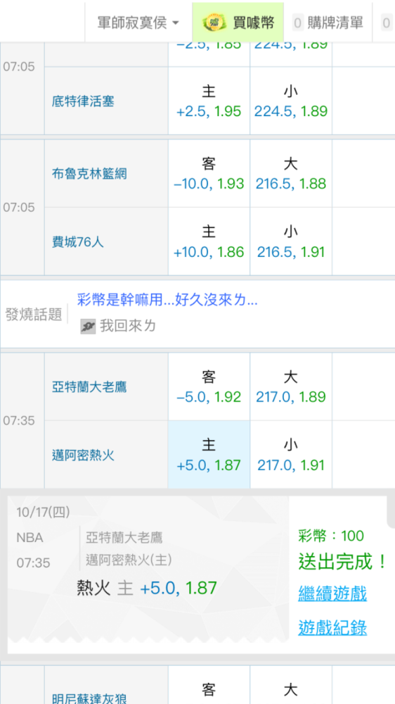Choose 大 217.0, 1.89 over bet
Viewport: 395px width, 704px height.
click(291, 387)
